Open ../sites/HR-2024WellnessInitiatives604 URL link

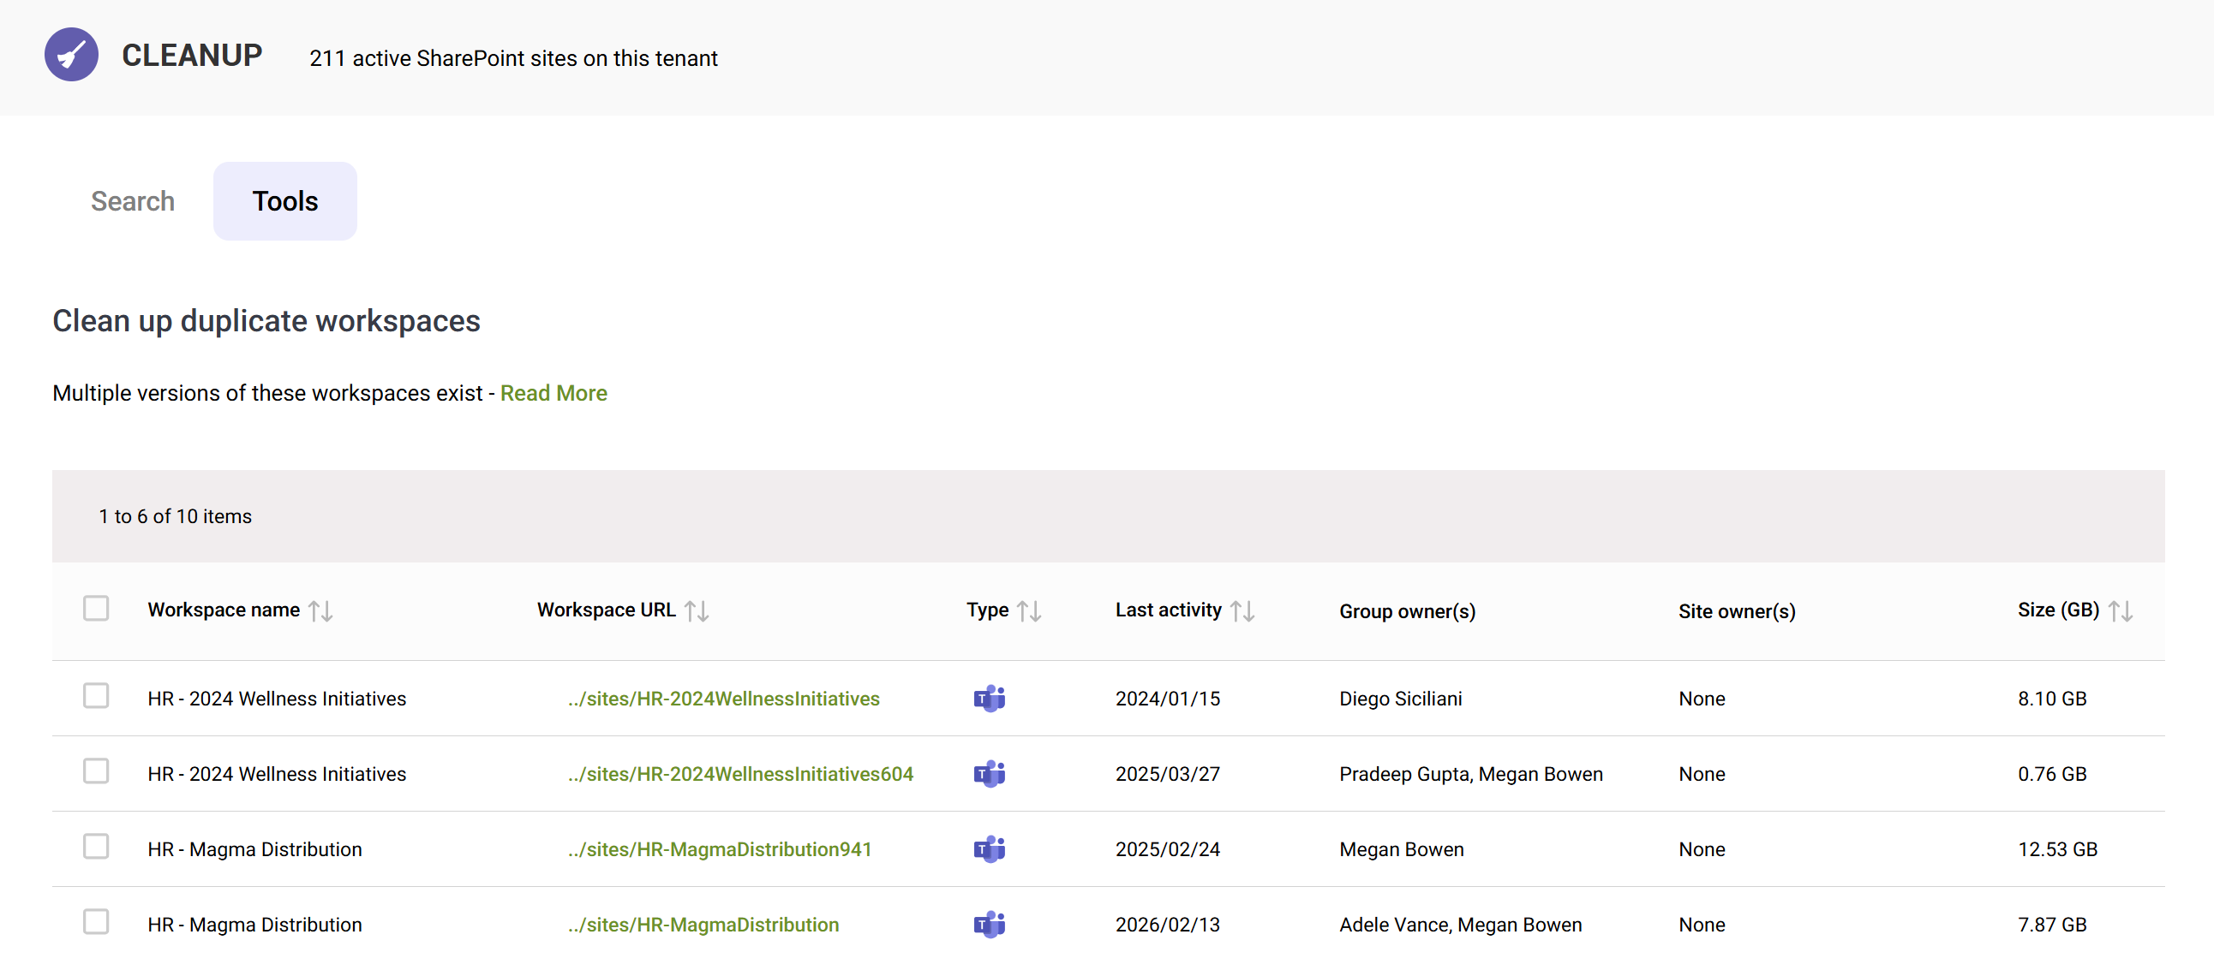[x=740, y=774]
